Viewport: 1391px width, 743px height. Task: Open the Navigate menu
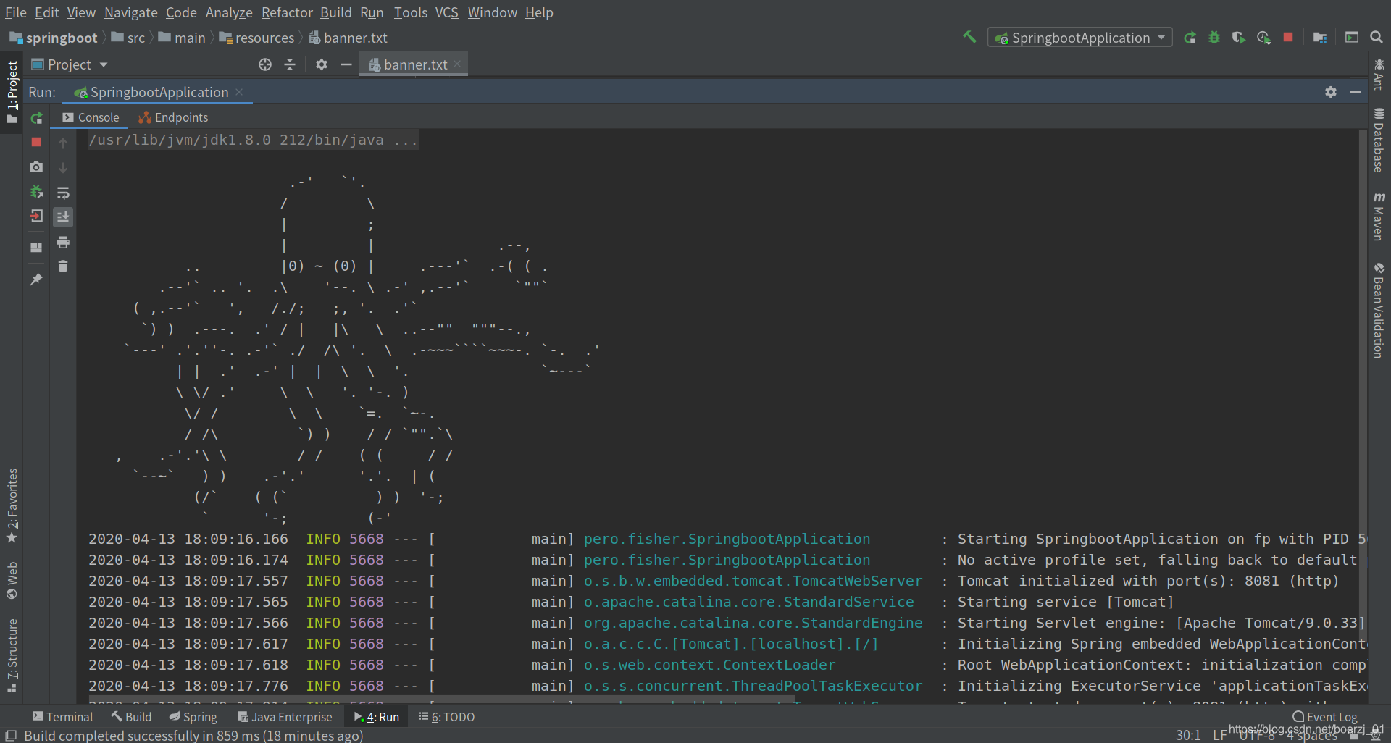tap(131, 12)
